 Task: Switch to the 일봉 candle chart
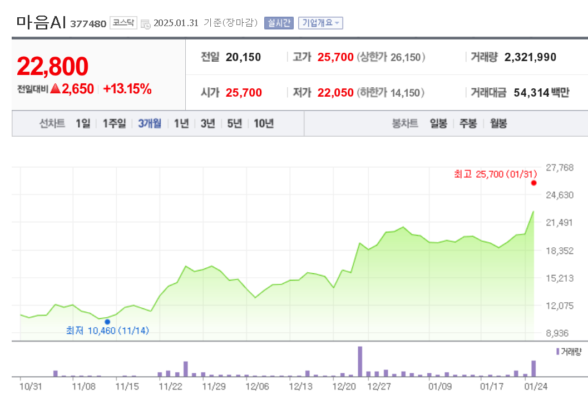[x=438, y=123]
